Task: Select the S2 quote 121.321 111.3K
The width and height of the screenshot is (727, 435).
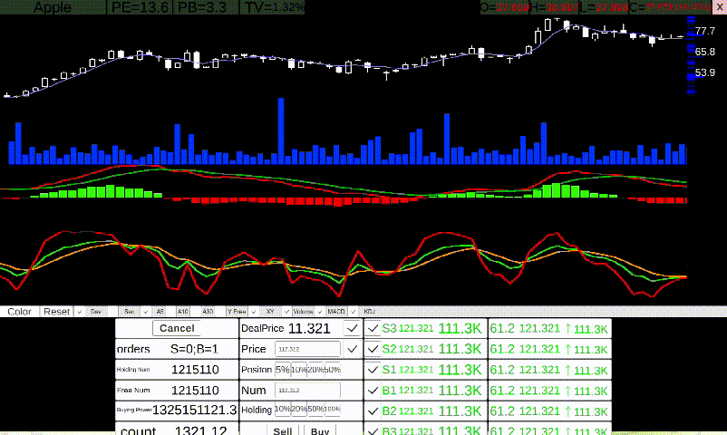Action: point(432,349)
